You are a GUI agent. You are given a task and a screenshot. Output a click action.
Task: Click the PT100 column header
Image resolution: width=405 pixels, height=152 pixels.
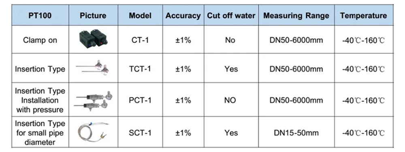click(x=40, y=15)
